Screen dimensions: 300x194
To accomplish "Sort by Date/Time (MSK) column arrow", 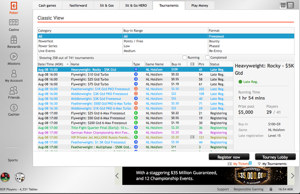I will 68,64.
